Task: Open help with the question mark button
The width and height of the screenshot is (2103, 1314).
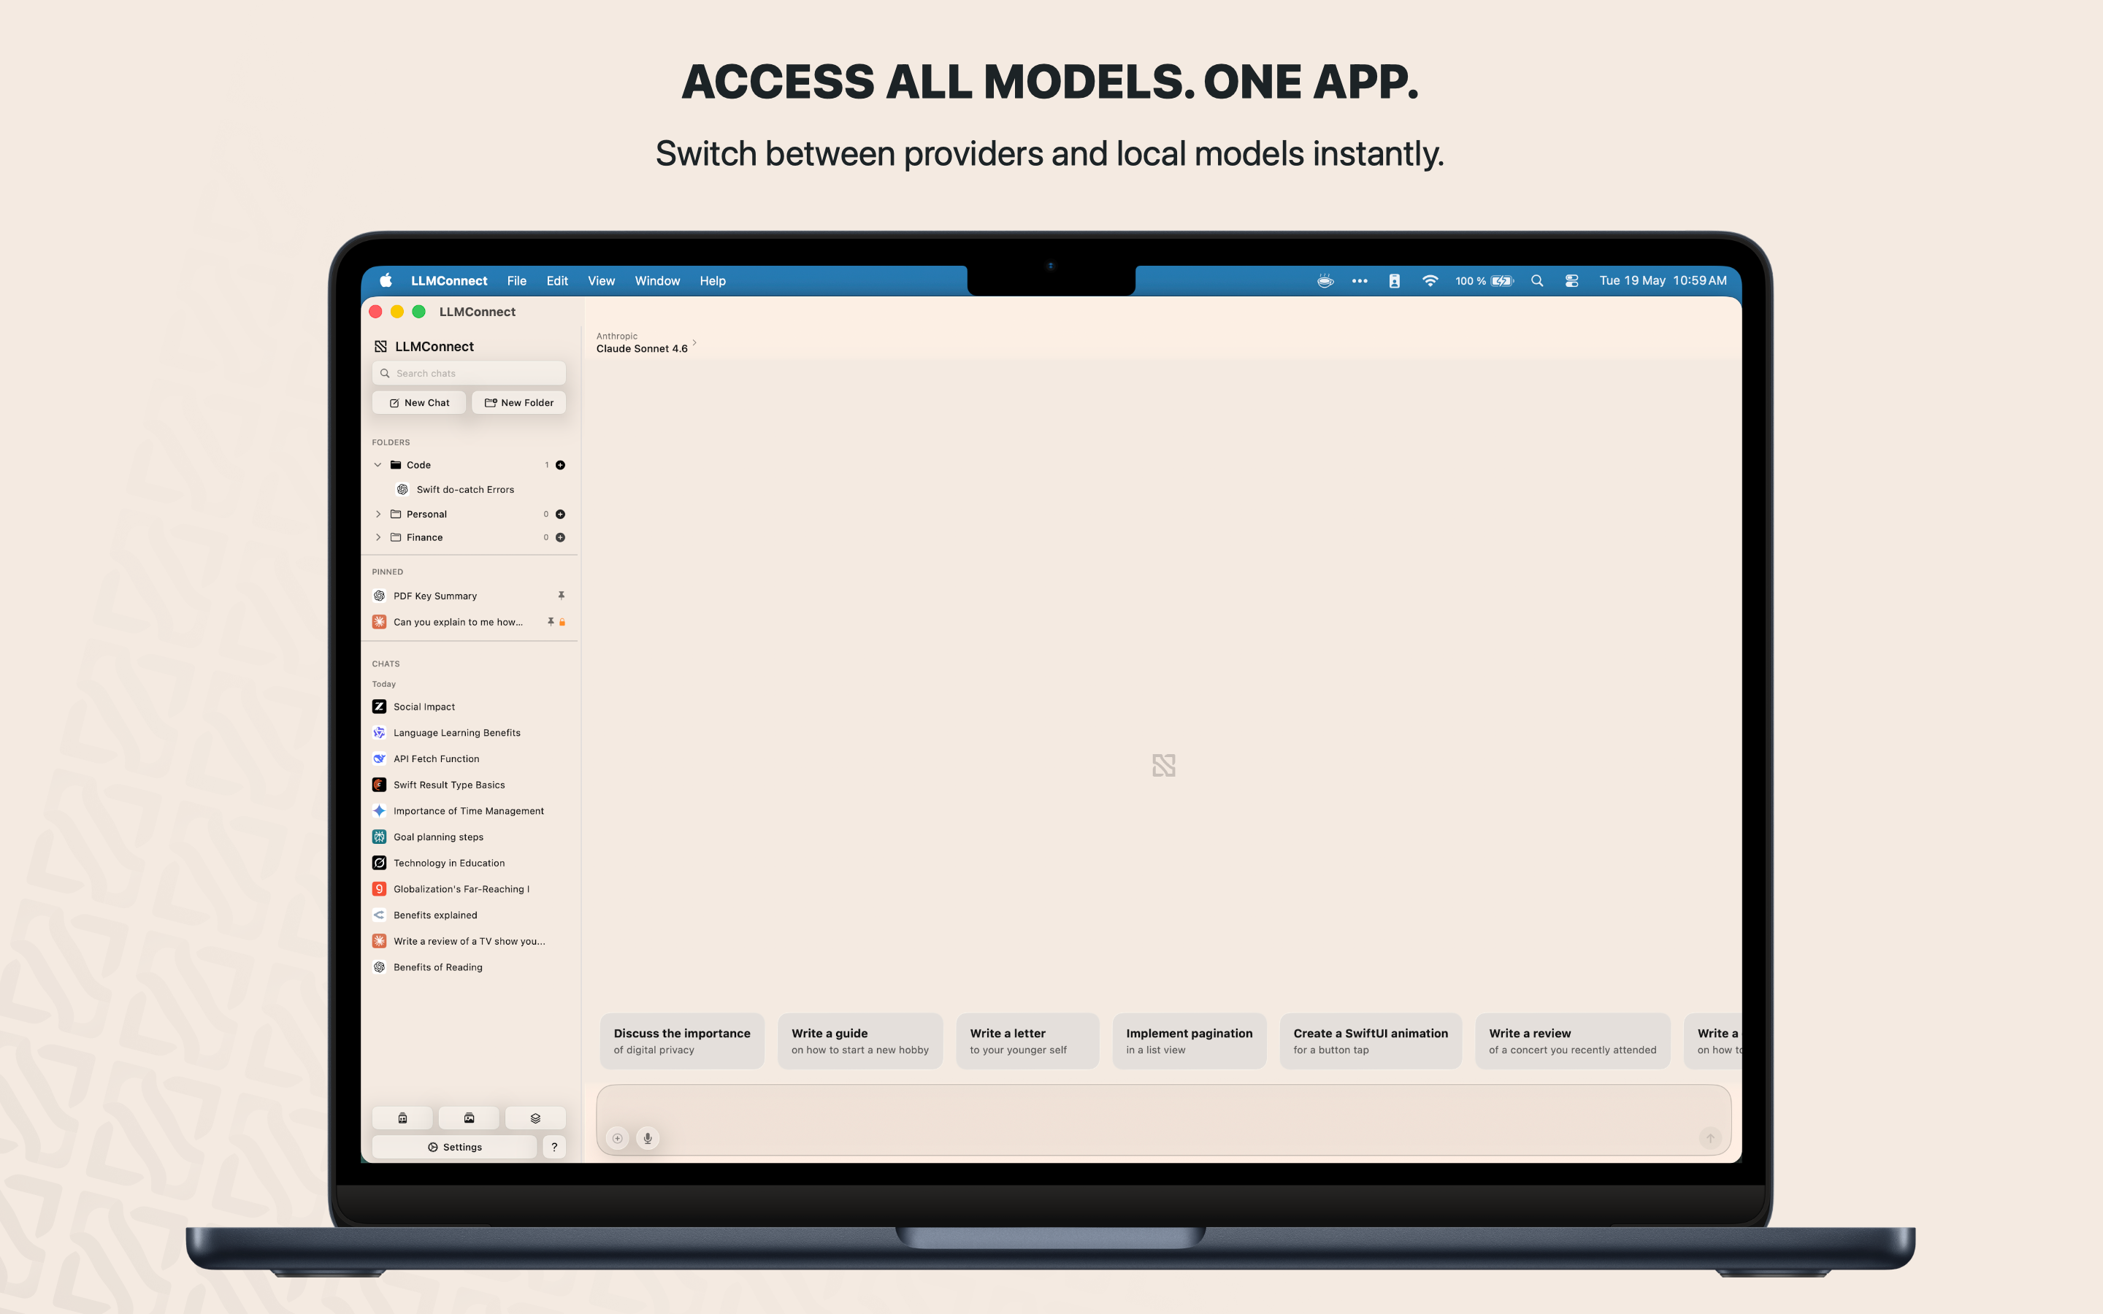Action: click(554, 1147)
